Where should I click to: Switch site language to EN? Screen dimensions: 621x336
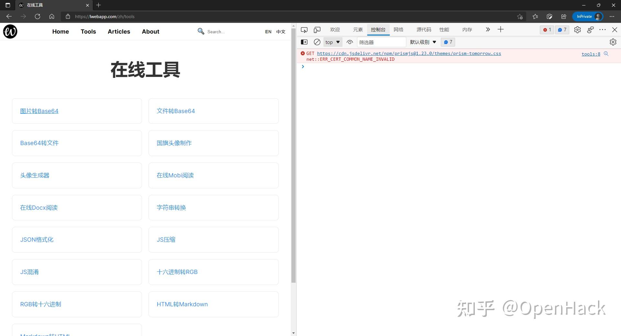pyautogui.click(x=268, y=31)
